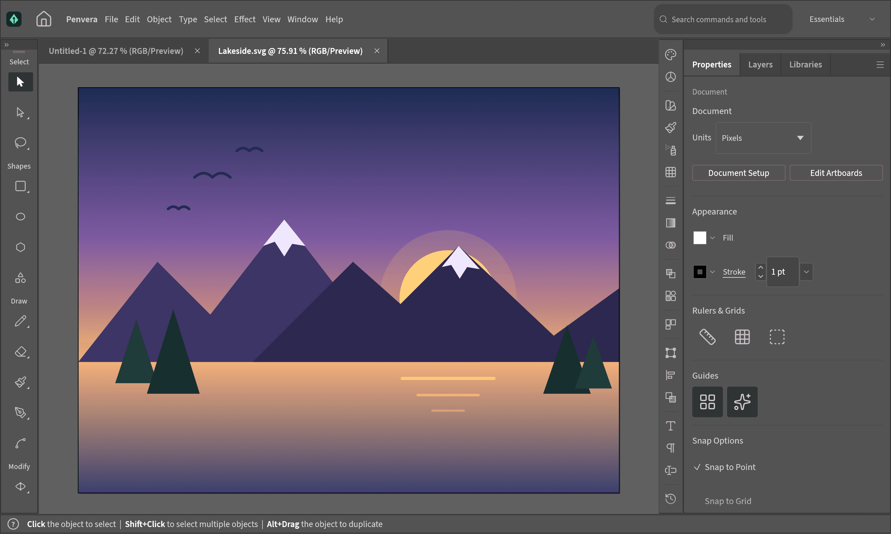Open the Object menu
Screen dimensions: 891x534
point(159,19)
